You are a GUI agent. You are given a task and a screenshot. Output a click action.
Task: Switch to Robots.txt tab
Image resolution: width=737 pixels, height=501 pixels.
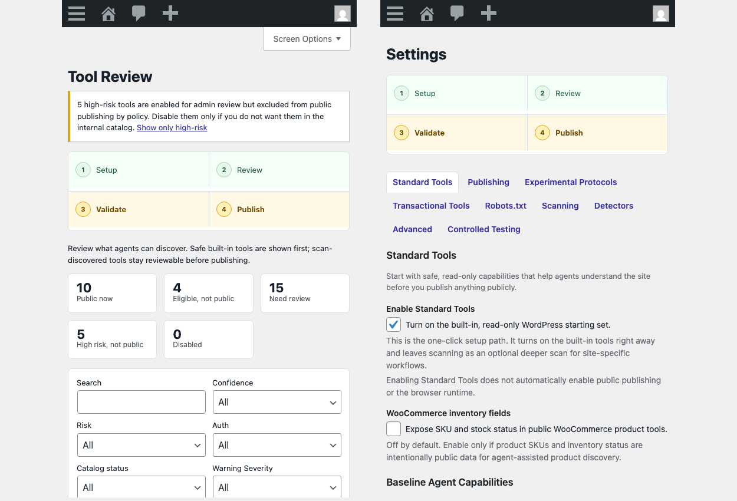click(506, 206)
